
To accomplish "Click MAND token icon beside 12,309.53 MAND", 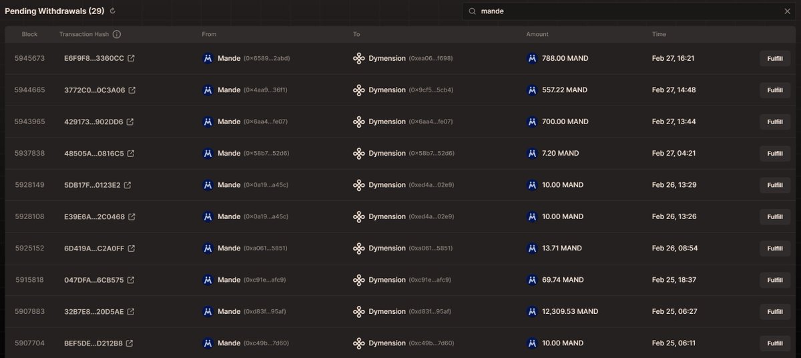I will [532, 312].
